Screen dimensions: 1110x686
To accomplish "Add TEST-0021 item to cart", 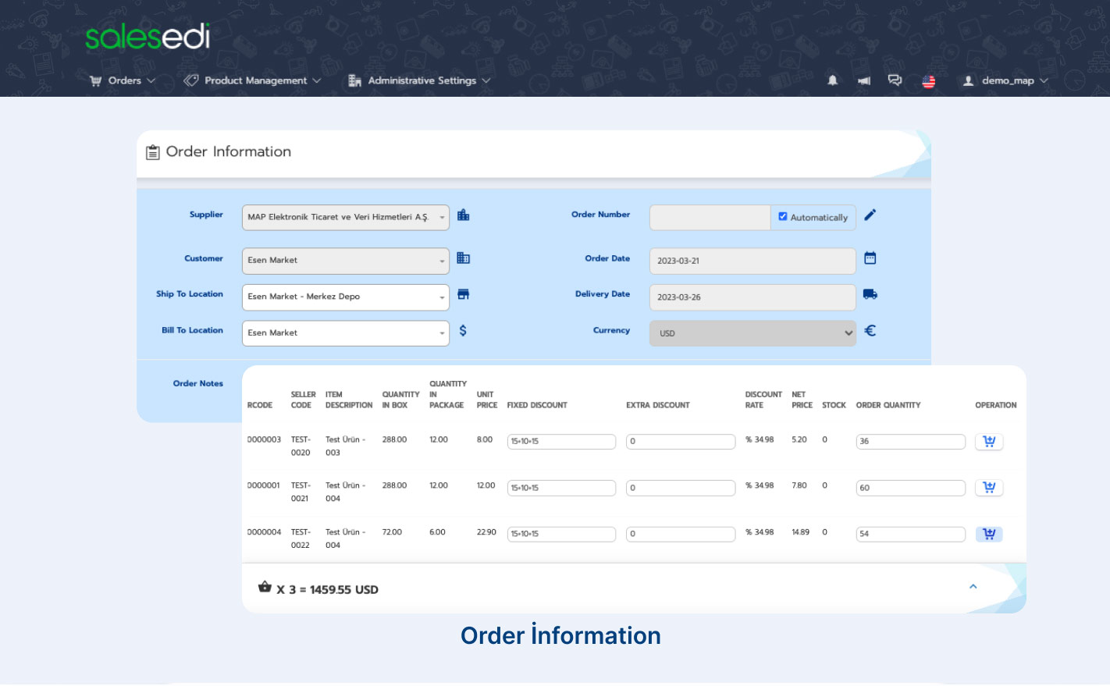I will [989, 488].
